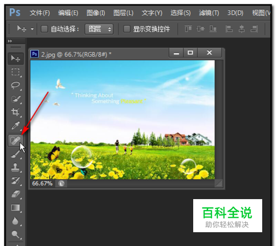Select the Dodge tool
This screenshot has width=276, height=246.
tap(15, 234)
